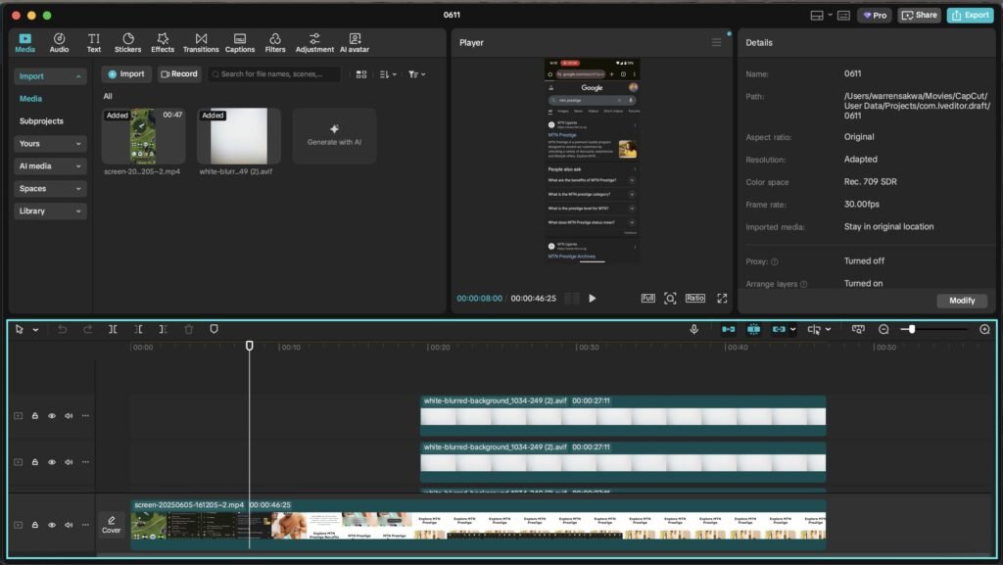Click the shortcuts panel icon near Pro
The height and width of the screenshot is (565, 1003).
click(x=843, y=16)
